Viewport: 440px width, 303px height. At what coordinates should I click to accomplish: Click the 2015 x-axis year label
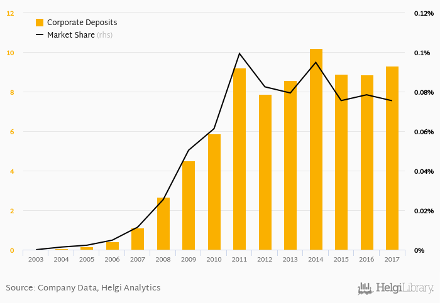click(341, 260)
